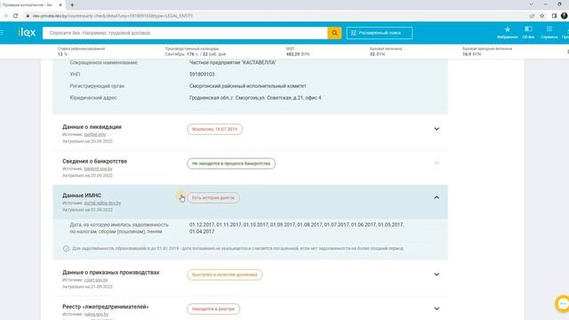The height and width of the screenshot is (320, 569).
Task: Open Избранное star favorites
Action: [507, 32]
